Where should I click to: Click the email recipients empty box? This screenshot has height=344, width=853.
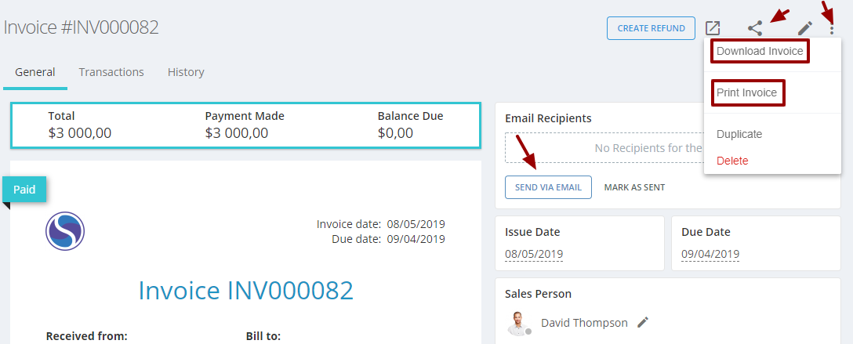[604, 148]
